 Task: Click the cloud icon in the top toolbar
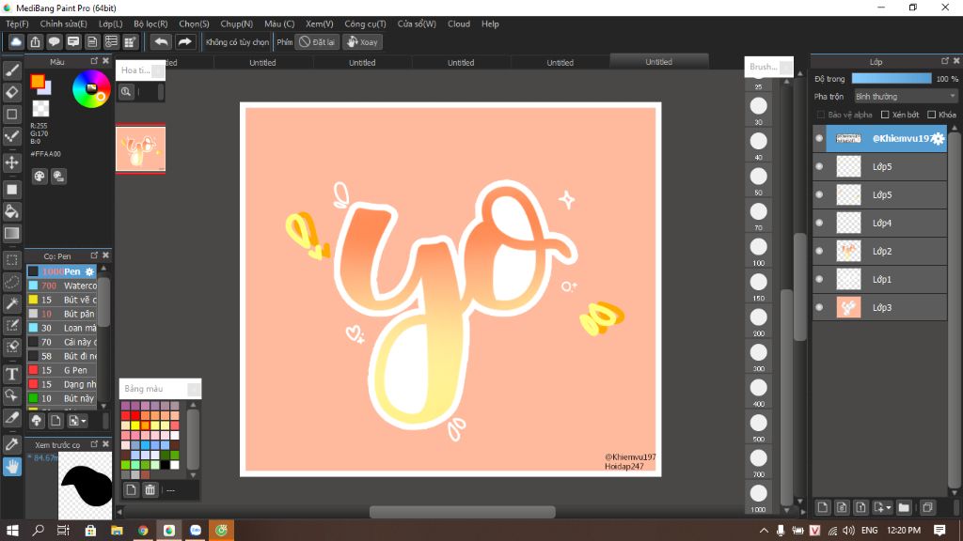[x=16, y=41]
